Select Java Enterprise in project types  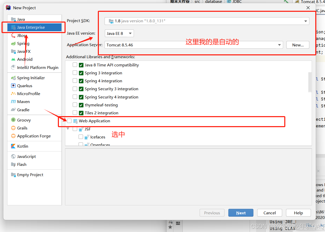point(34,27)
